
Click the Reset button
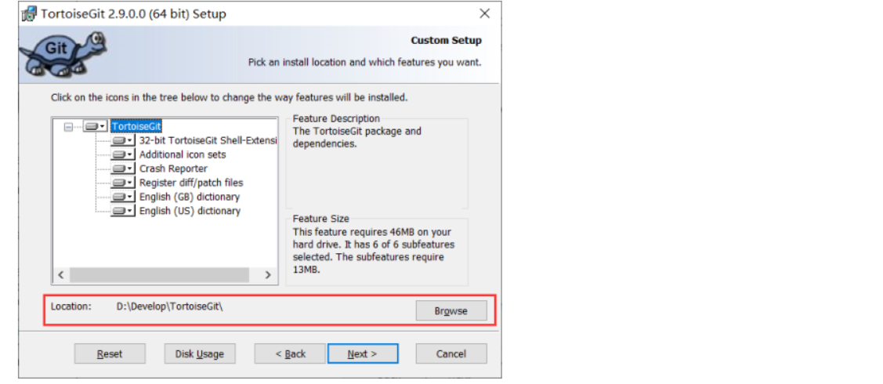pyautogui.click(x=110, y=353)
